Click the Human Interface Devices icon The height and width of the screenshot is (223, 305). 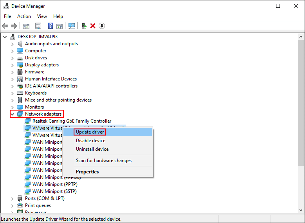point(20,79)
